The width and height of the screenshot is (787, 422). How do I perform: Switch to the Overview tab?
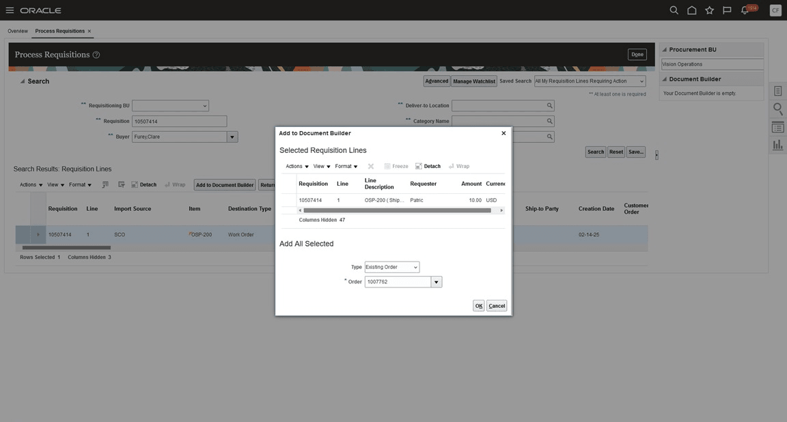(18, 31)
